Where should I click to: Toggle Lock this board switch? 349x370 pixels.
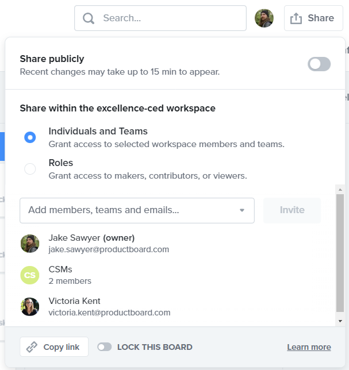tap(105, 347)
